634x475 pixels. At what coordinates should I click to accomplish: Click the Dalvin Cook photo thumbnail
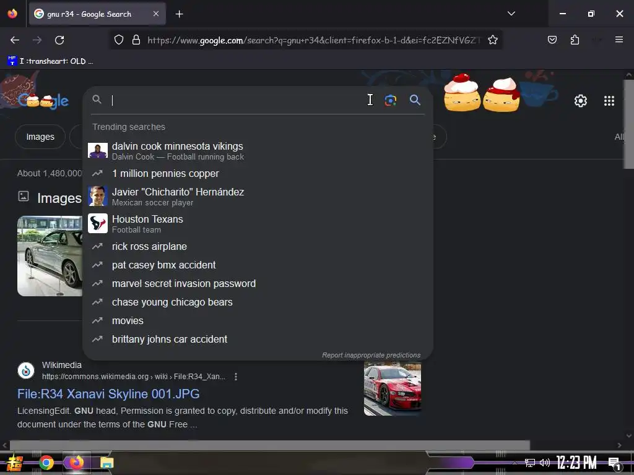click(x=98, y=150)
